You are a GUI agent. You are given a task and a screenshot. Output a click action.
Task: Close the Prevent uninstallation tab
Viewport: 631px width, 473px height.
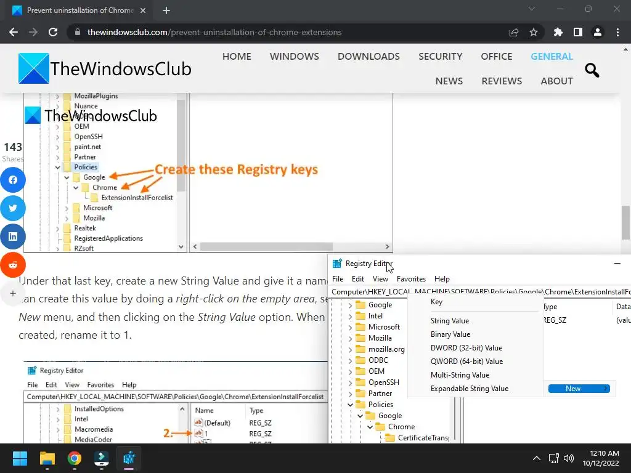tap(143, 10)
